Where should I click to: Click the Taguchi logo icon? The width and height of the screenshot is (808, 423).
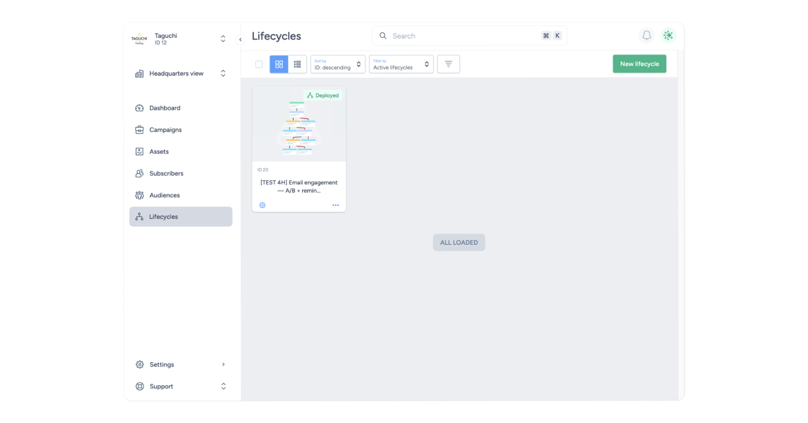(x=139, y=38)
